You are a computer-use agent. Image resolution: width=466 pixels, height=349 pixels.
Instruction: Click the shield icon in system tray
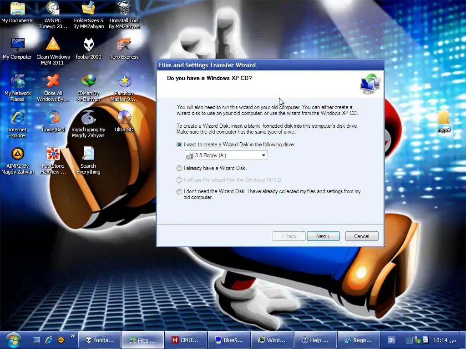(x=418, y=340)
